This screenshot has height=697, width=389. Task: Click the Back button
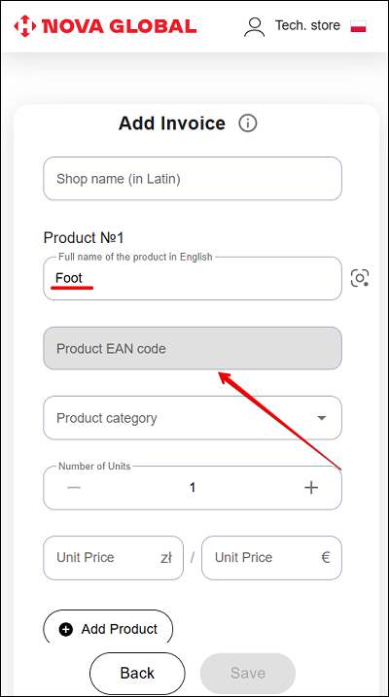click(137, 673)
